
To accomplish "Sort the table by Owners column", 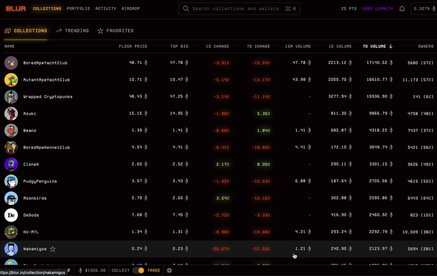I will click(x=425, y=46).
